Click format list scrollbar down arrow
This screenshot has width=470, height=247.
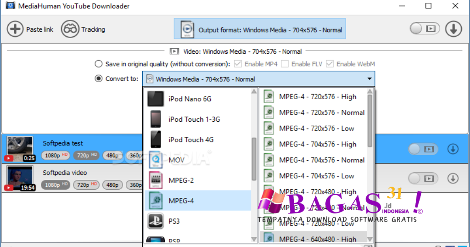pos(254,239)
